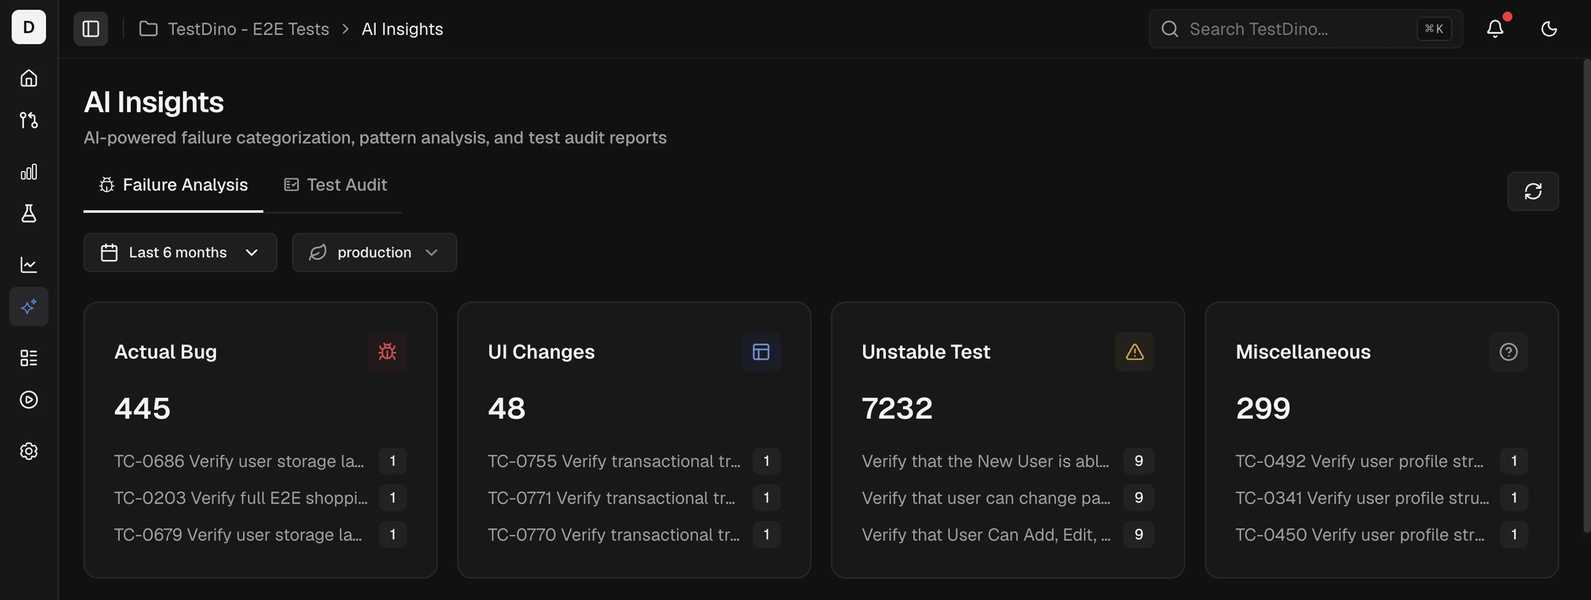Click TestDino - E2E Tests breadcrumb
The height and width of the screenshot is (600, 1591).
pyautogui.click(x=248, y=29)
